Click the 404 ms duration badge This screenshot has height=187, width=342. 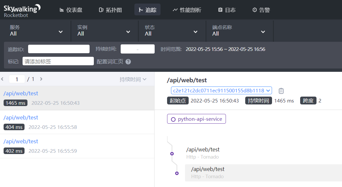14,127
